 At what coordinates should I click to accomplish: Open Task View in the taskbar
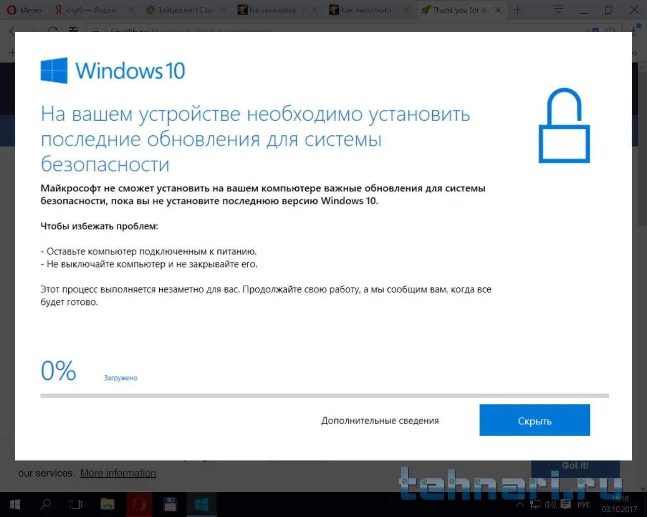[x=76, y=504]
